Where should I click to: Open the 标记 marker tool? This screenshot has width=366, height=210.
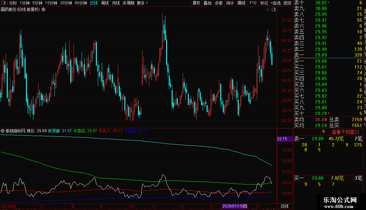point(264,3)
